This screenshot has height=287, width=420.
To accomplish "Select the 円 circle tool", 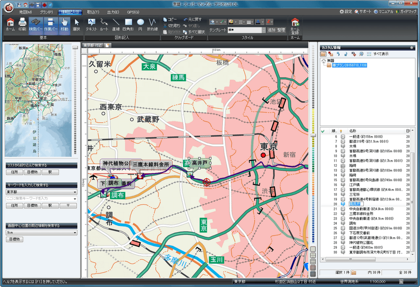I will click(x=140, y=25).
